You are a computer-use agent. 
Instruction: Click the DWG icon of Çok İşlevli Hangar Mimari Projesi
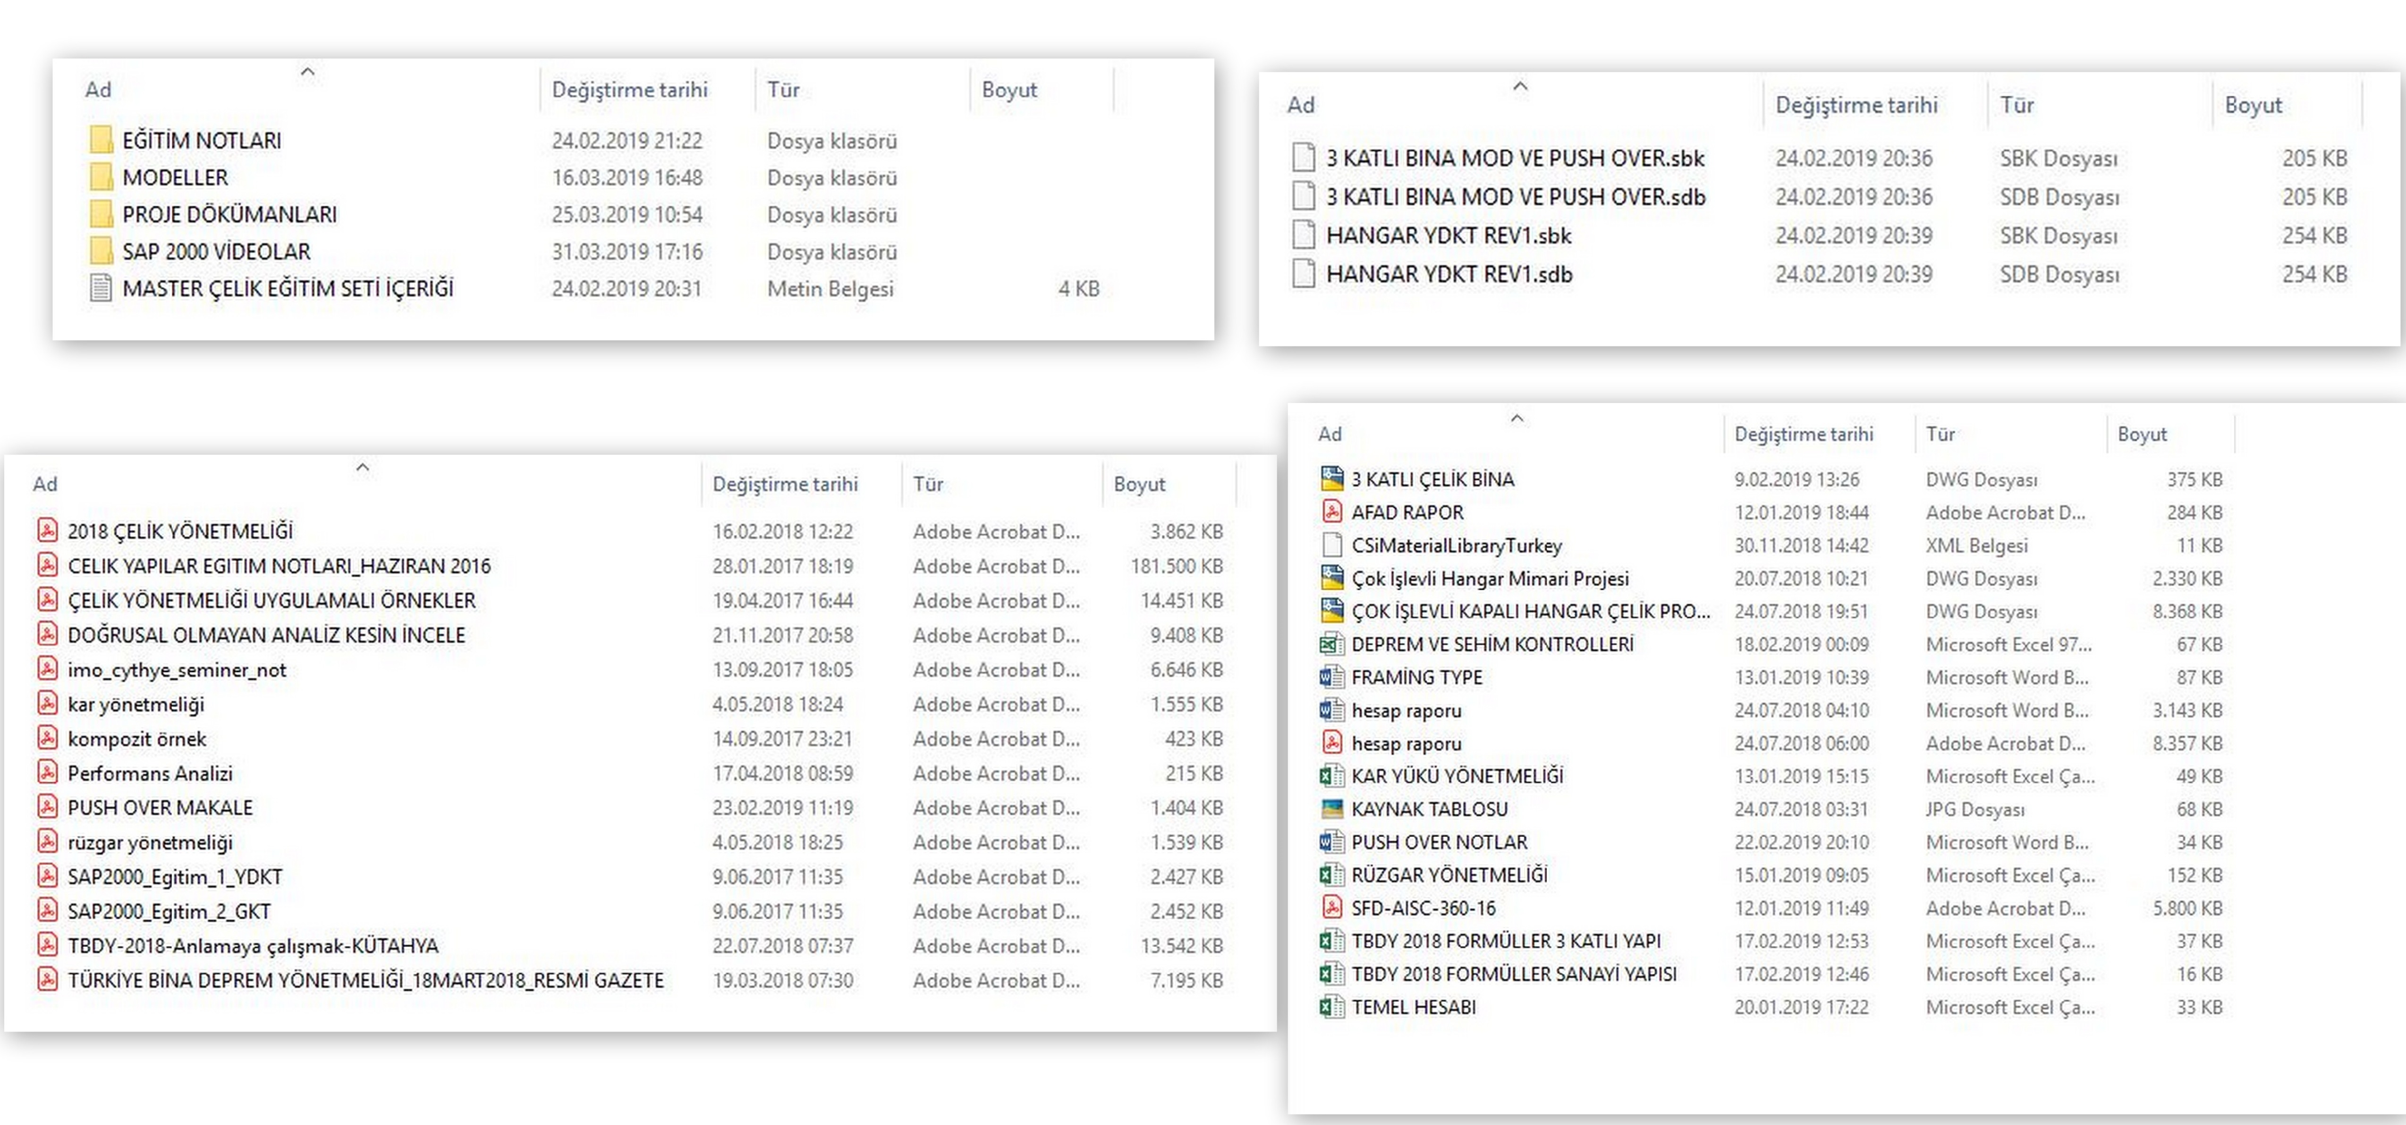click(1332, 578)
